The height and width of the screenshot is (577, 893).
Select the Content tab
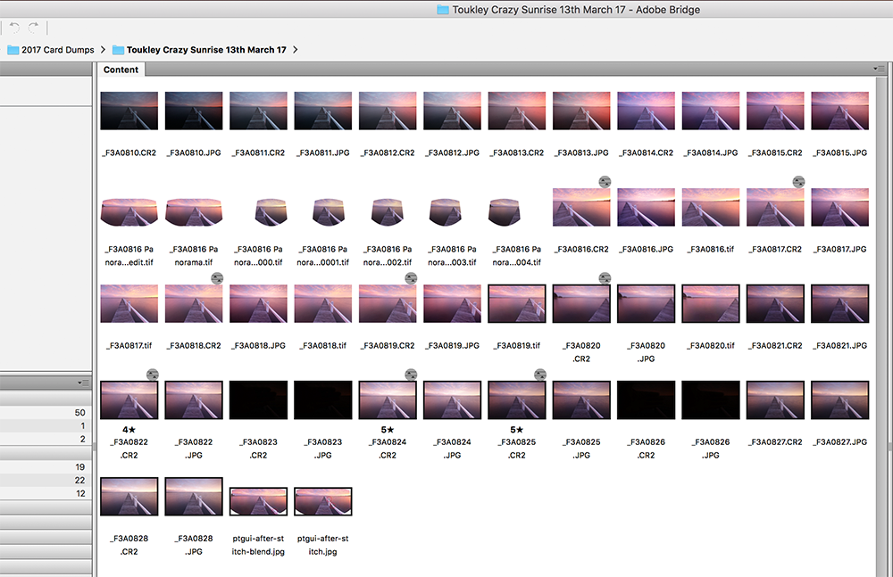pyautogui.click(x=121, y=70)
